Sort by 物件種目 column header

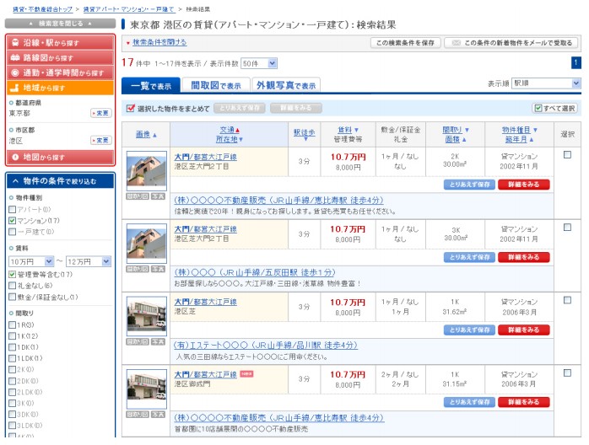516,130
